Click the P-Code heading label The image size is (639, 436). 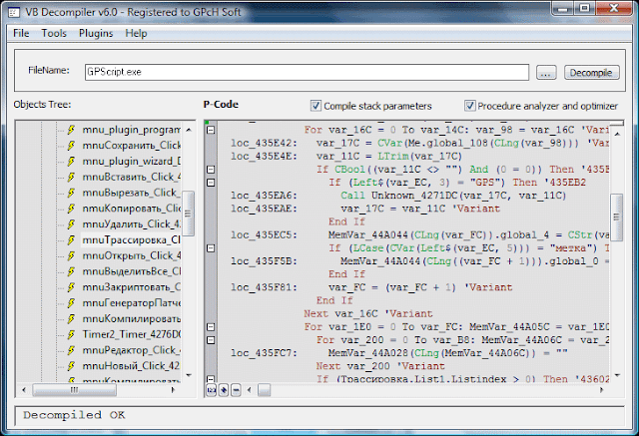[x=221, y=105]
